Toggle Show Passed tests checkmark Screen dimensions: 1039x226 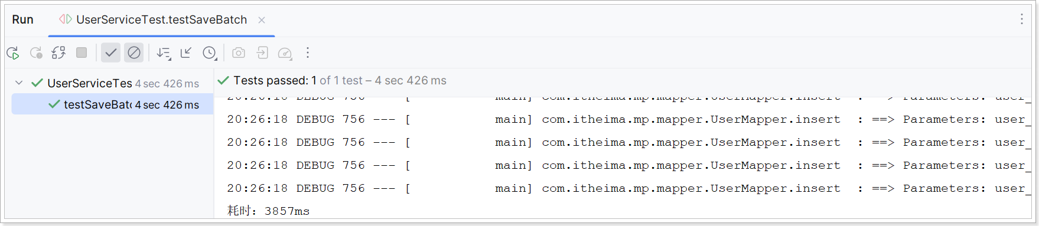tap(110, 53)
